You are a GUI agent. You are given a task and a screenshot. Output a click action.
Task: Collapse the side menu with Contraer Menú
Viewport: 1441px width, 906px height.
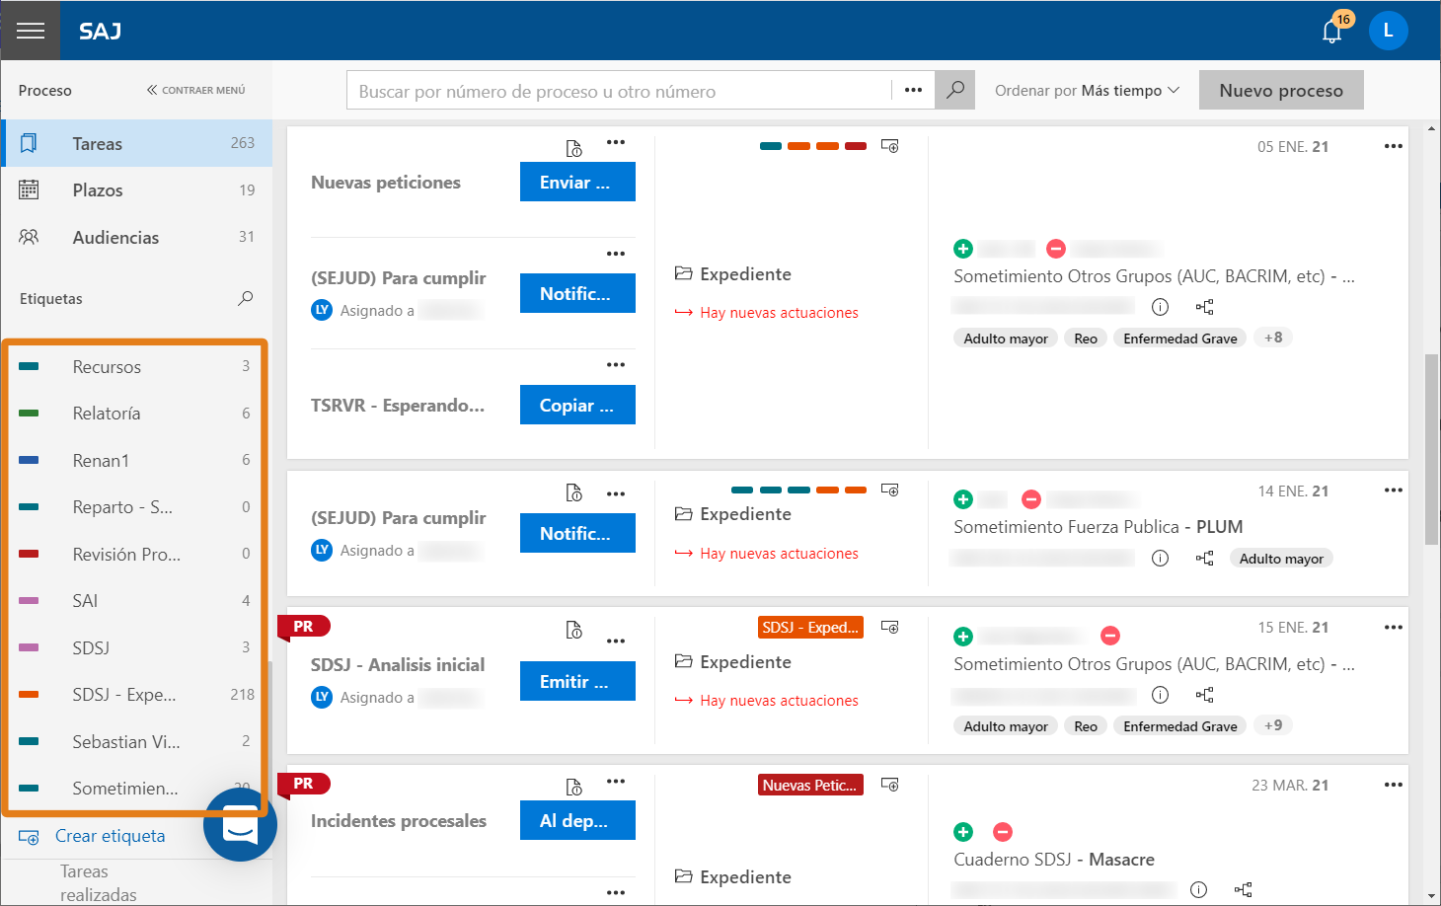pyautogui.click(x=195, y=90)
